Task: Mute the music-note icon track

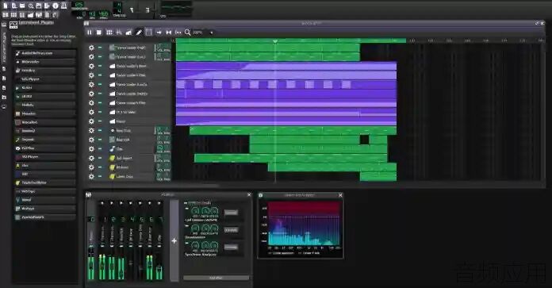Action: [100, 149]
